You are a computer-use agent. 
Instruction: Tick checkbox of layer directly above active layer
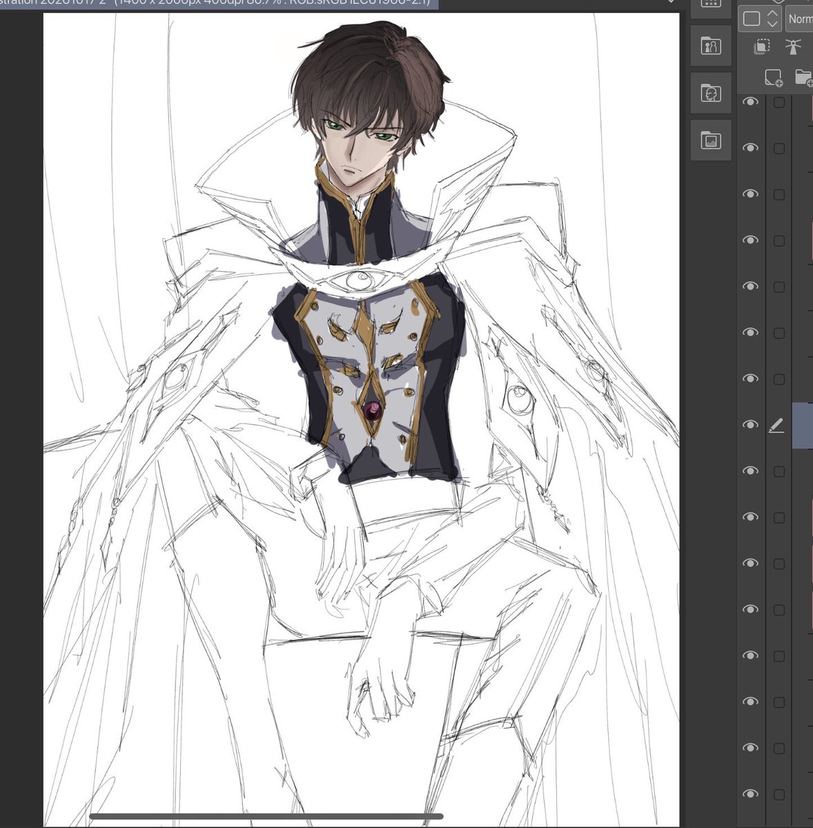tap(779, 379)
